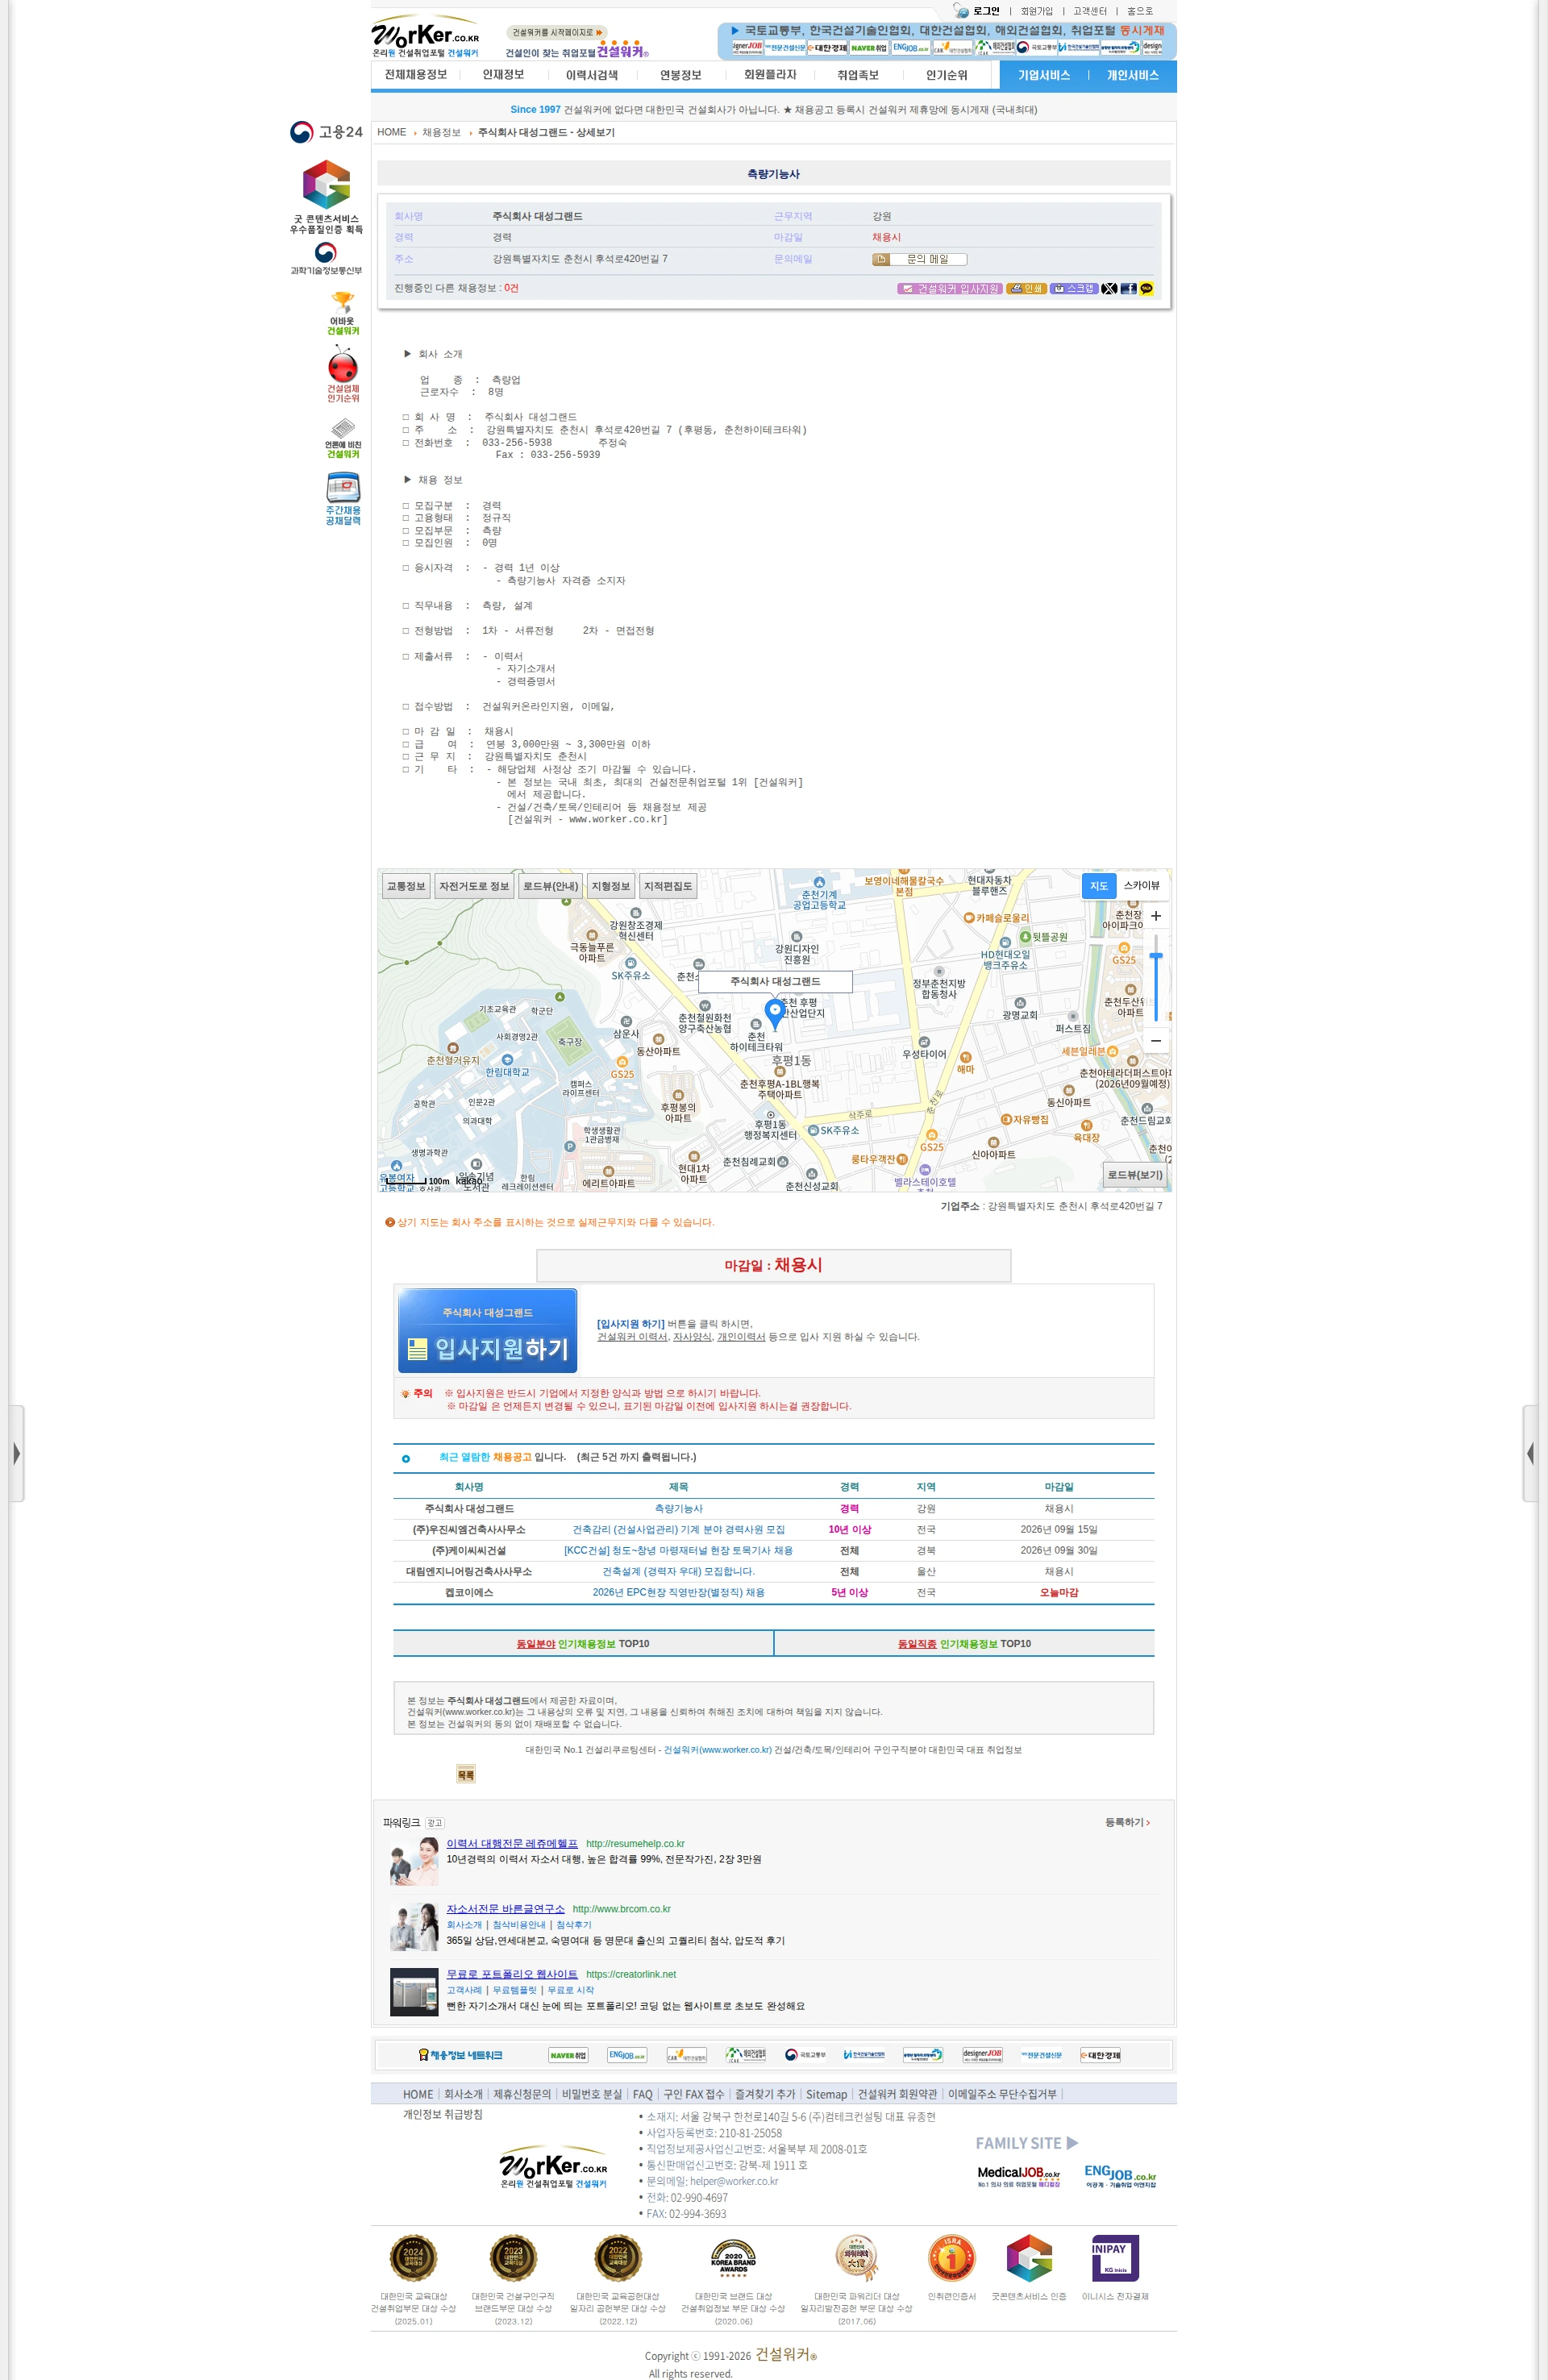The image size is (1548, 2380).
Task: Open the 어바웃 건설워커 trophy icon
Action: coord(343,313)
